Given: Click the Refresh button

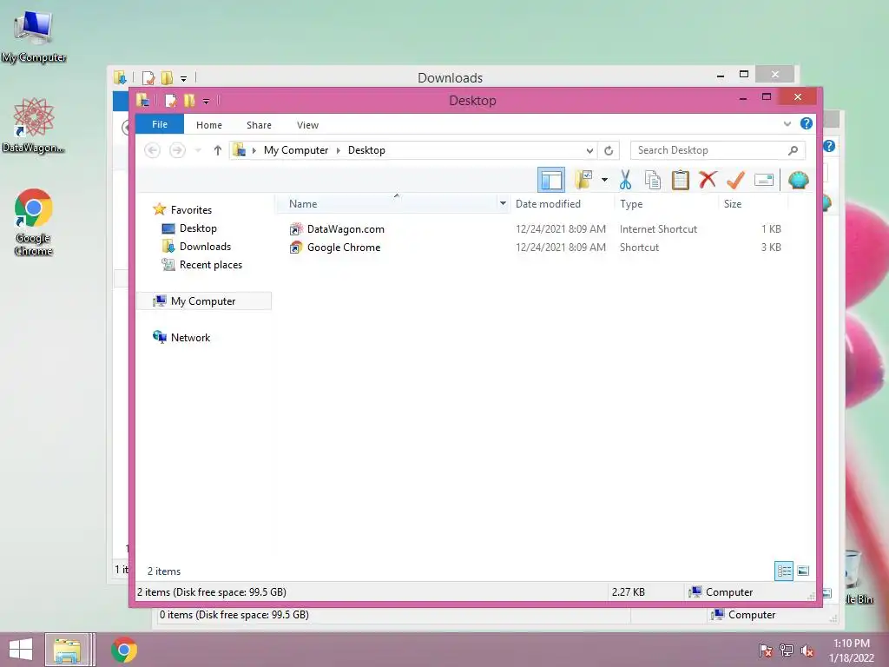Looking at the screenshot, I should [x=609, y=150].
